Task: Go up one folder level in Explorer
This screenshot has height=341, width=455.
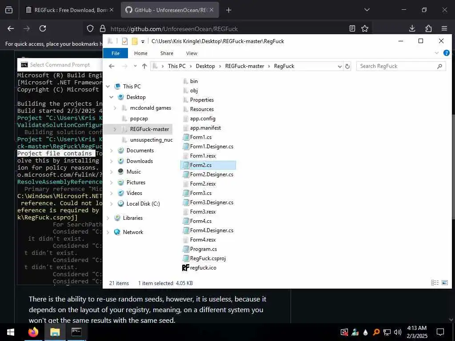Action: pos(144,66)
